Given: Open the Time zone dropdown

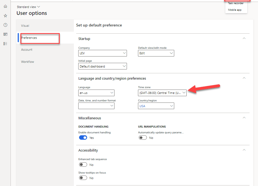Looking at the screenshot, I should point(162,93).
